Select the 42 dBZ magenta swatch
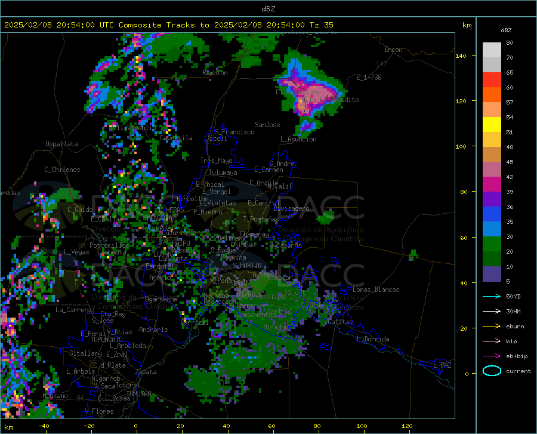Viewport: 537px width, 434px height. (x=492, y=184)
